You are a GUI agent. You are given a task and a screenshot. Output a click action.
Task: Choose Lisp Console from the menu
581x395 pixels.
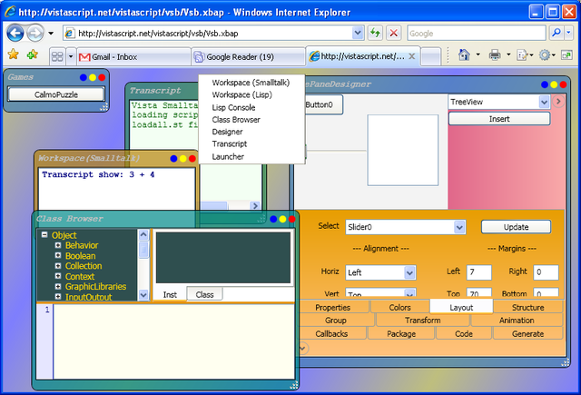233,107
